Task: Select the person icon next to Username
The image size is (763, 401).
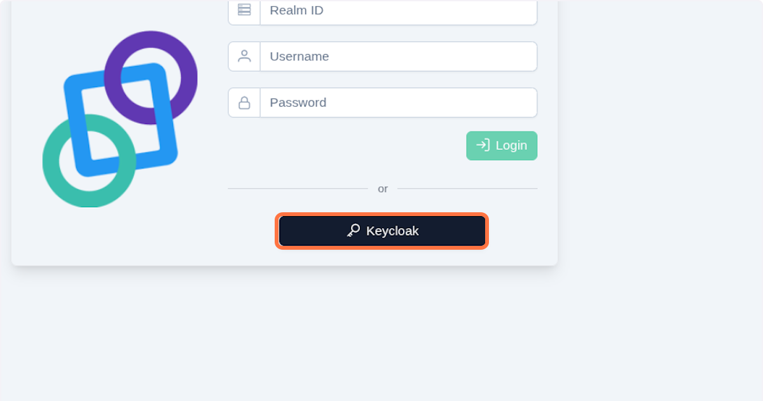Action: [x=244, y=56]
